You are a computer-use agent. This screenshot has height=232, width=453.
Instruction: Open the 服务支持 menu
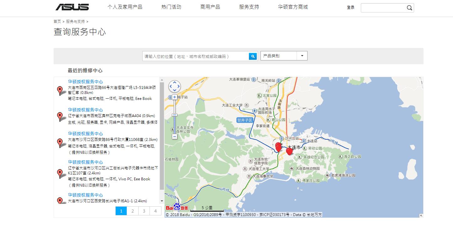248,7
